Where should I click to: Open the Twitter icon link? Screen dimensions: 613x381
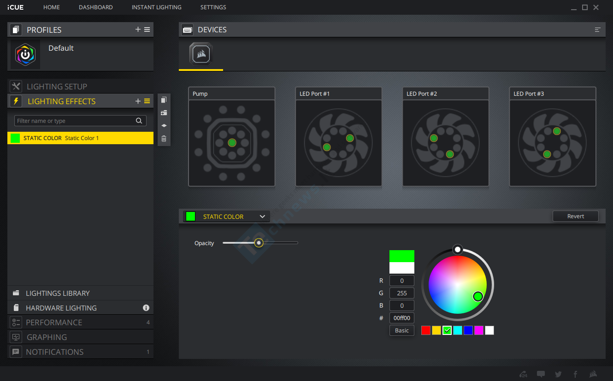559,374
